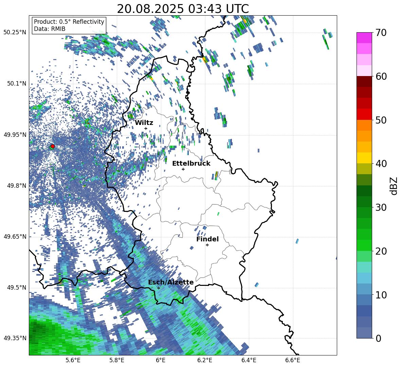402x367 pixels.
Task: Click the Ettelbruck station cross marker
Action: pos(183,169)
